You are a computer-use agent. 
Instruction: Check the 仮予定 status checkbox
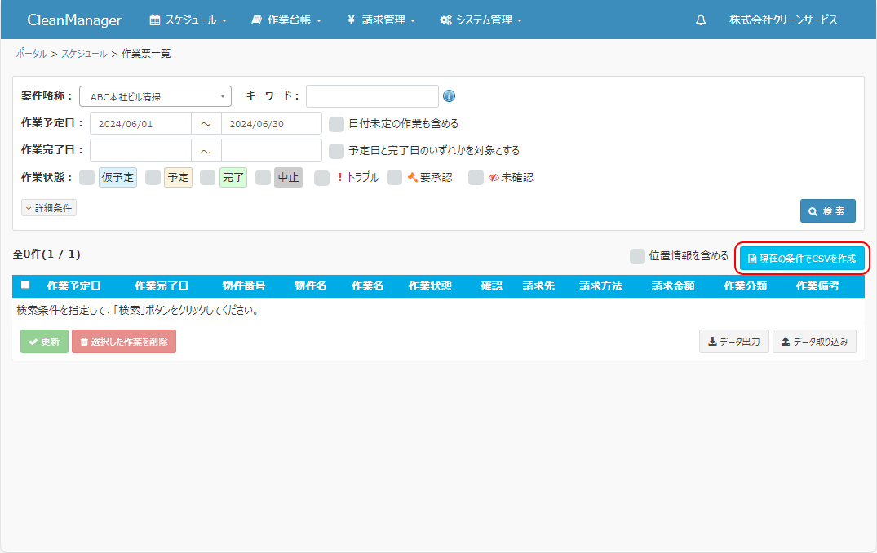[86, 178]
